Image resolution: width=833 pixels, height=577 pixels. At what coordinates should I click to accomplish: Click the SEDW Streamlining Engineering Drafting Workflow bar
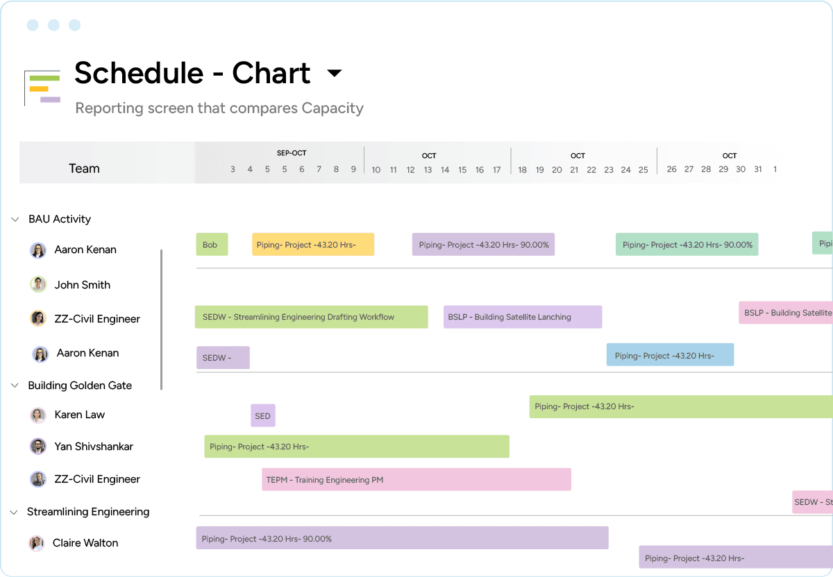pyautogui.click(x=311, y=316)
